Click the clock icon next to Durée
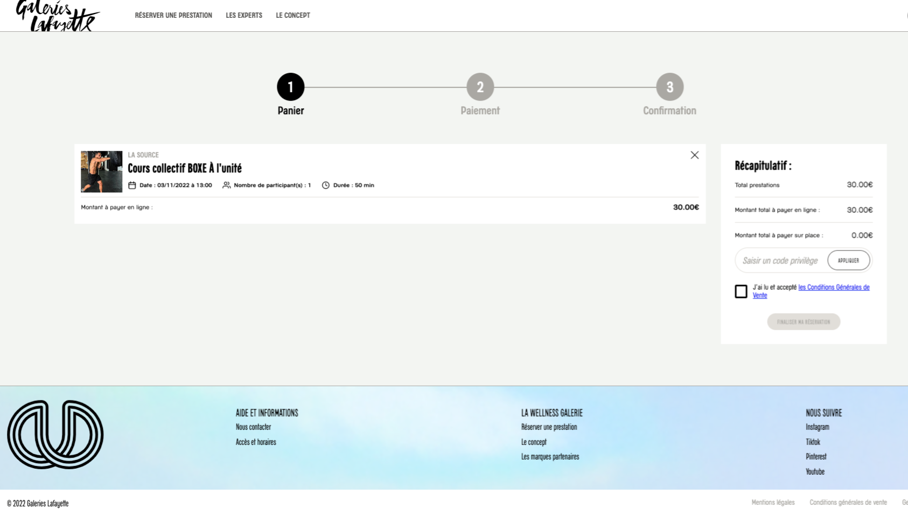Image resolution: width=908 pixels, height=515 pixels. (326, 185)
